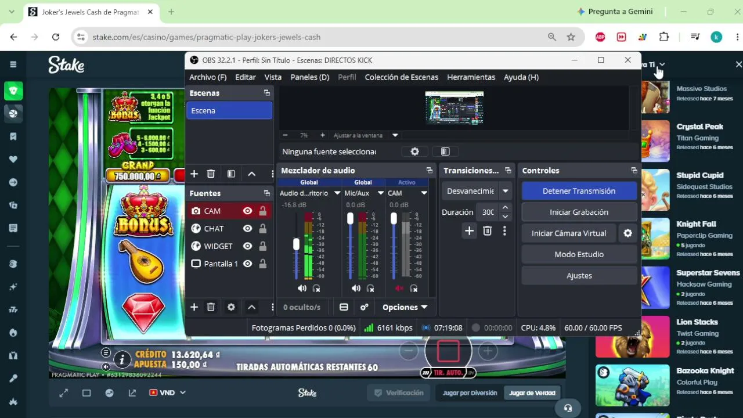Open source properties gear in the Fuentes panel

tap(231, 307)
